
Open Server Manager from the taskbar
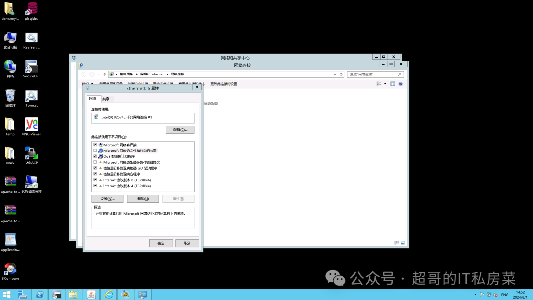pyautogui.click(x=22, y=295)
